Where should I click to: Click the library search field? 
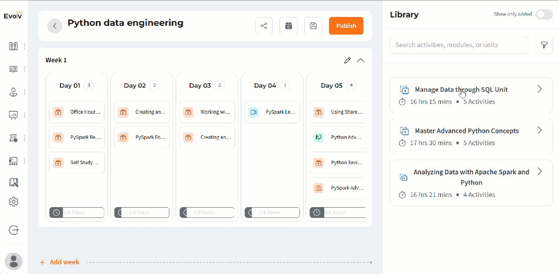459,45
